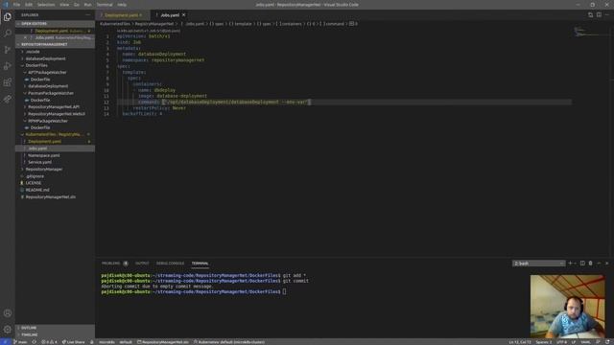This screenshot has width=614, height=345.
Task: Open the Terminal menu
Action: point(105,5)
